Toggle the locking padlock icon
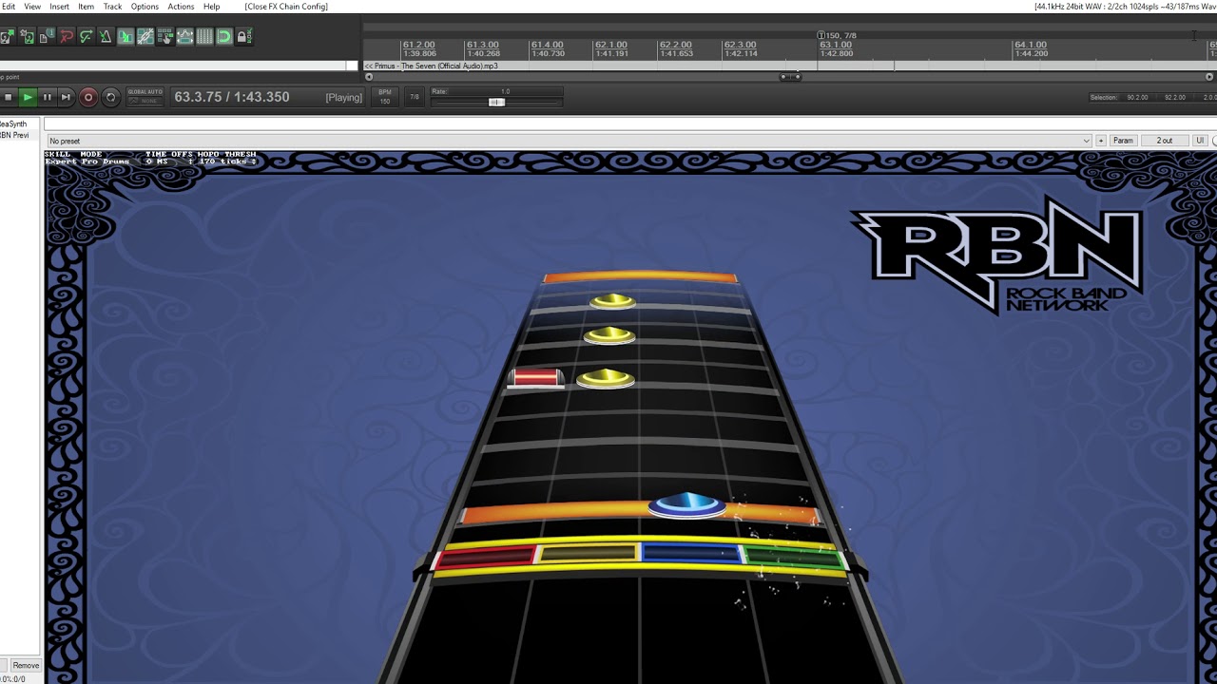The image size is (1217, 684). (x=243, y=37)
